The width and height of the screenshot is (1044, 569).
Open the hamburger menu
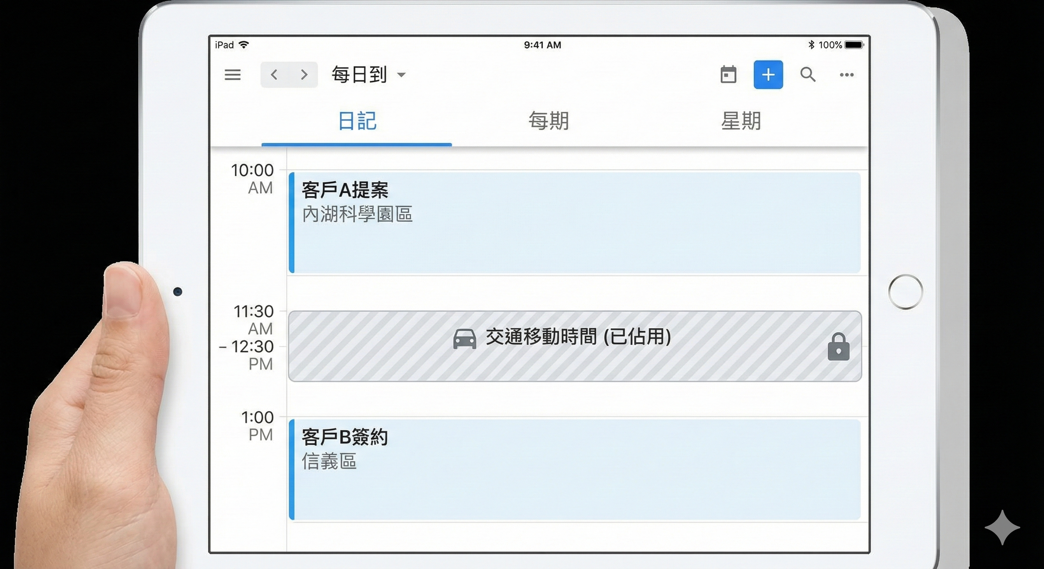232,74
